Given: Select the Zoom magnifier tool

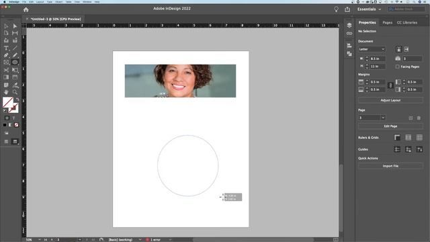Looking at the screenshot, I should tap(15, 92).
